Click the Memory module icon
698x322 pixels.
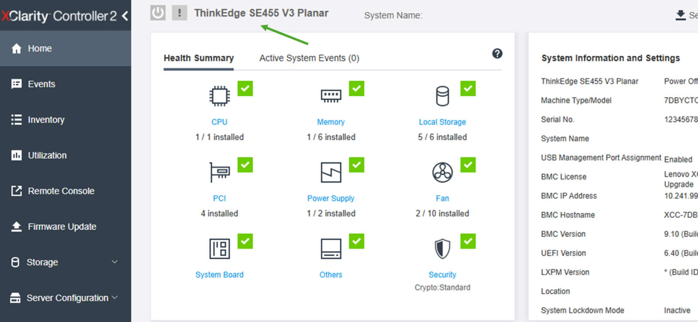click(x=331, y=96)
